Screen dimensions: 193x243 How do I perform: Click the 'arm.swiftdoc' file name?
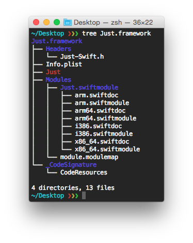pyautogui.click(x=96, y=95)
